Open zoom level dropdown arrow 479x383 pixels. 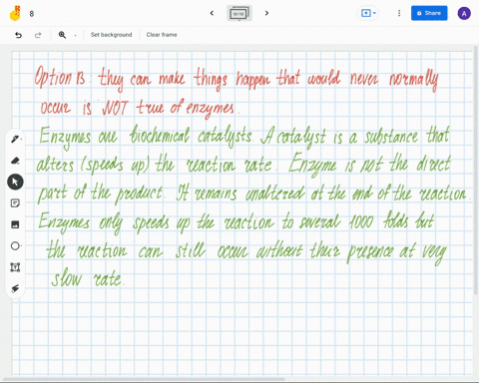click(75, 35)
